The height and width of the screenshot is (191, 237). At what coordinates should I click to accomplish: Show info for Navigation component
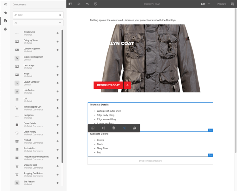58,116
